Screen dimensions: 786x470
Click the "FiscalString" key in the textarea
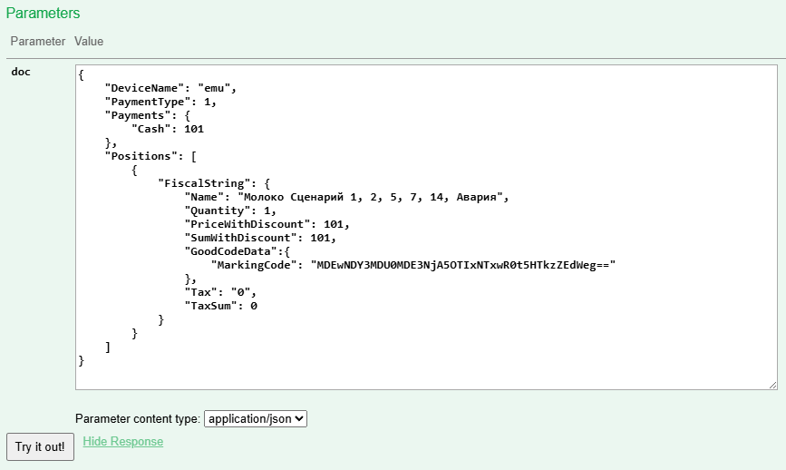(203, 183)
